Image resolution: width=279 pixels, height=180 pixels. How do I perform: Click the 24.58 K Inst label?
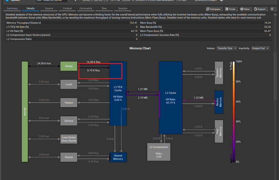[44, 63]
